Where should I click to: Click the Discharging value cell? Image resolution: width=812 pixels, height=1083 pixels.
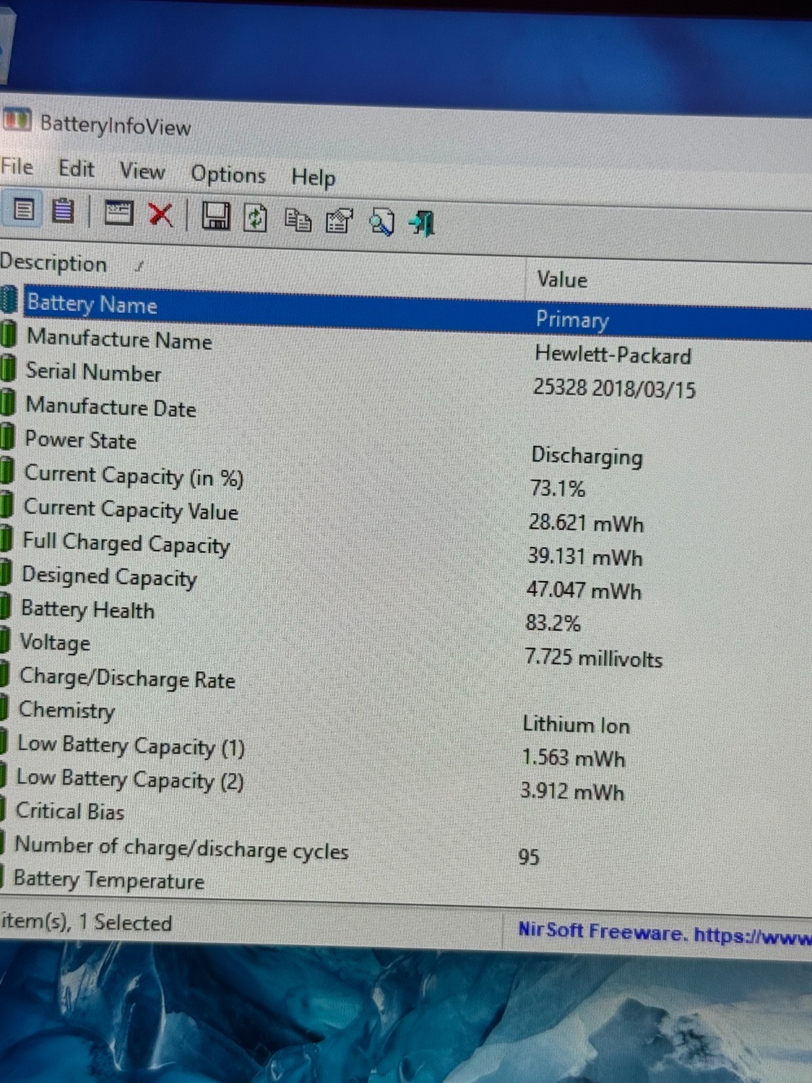point(587,456)
